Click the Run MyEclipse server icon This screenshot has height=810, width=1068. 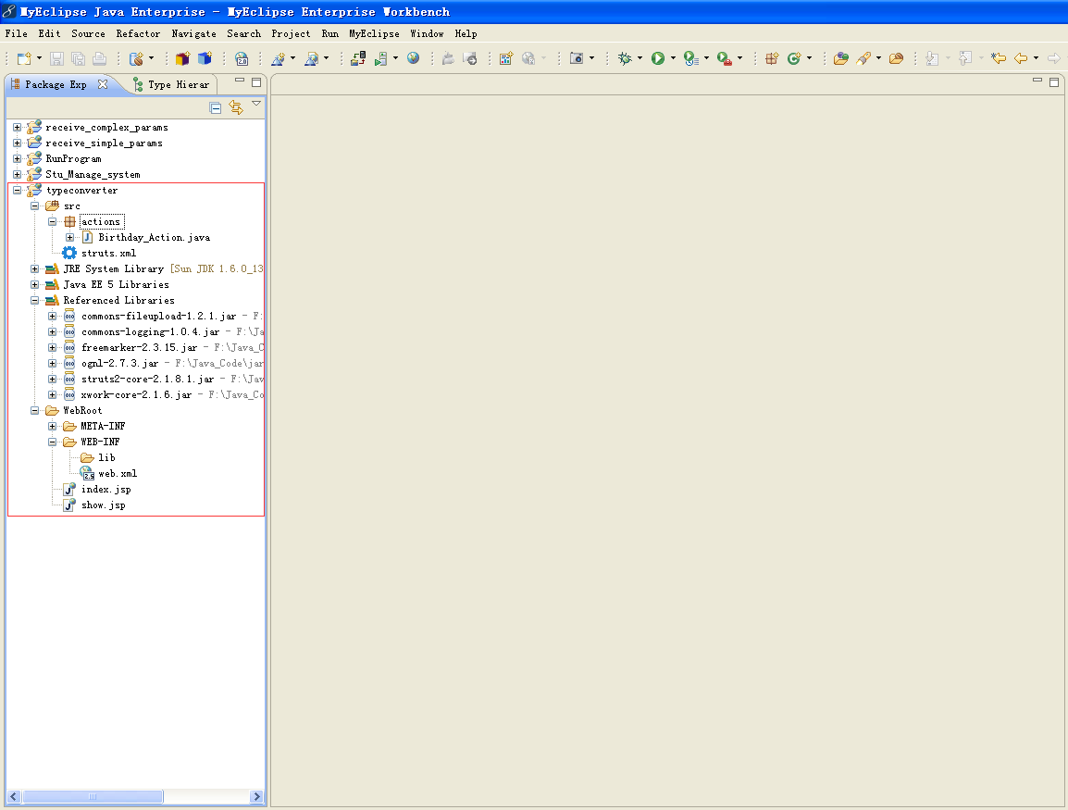pyautogui.click(x=380, y=58)
